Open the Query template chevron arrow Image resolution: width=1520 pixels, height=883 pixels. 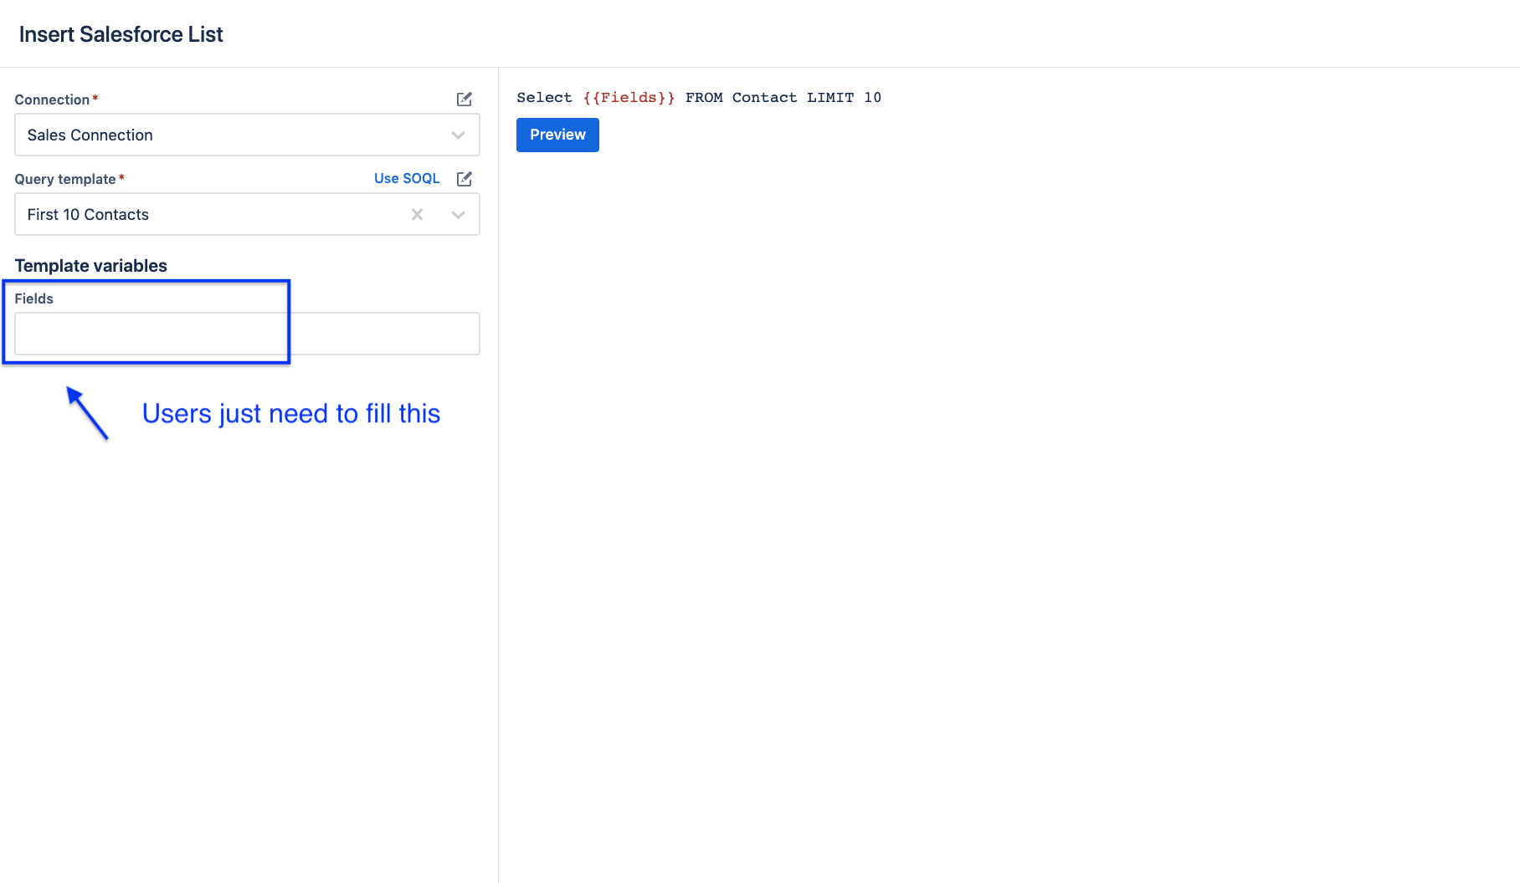coord(458,215)
